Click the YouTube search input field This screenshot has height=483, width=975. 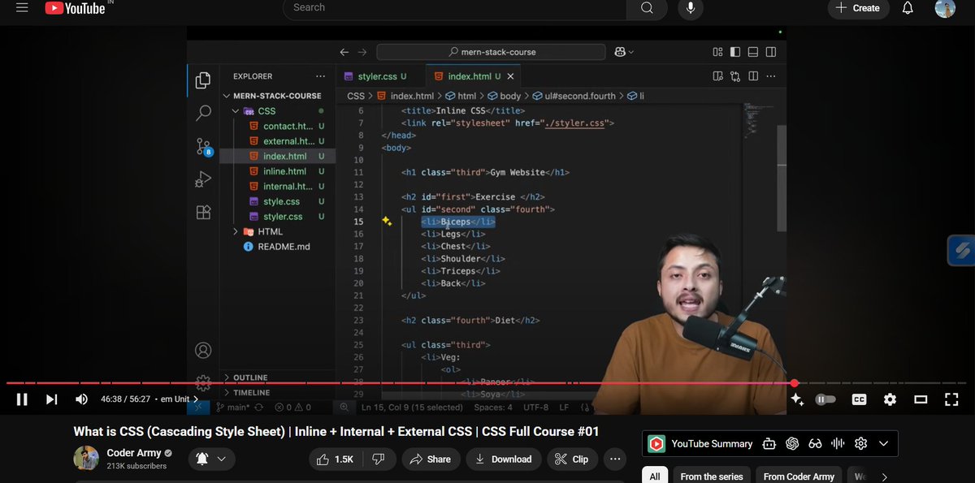(455, 8)
